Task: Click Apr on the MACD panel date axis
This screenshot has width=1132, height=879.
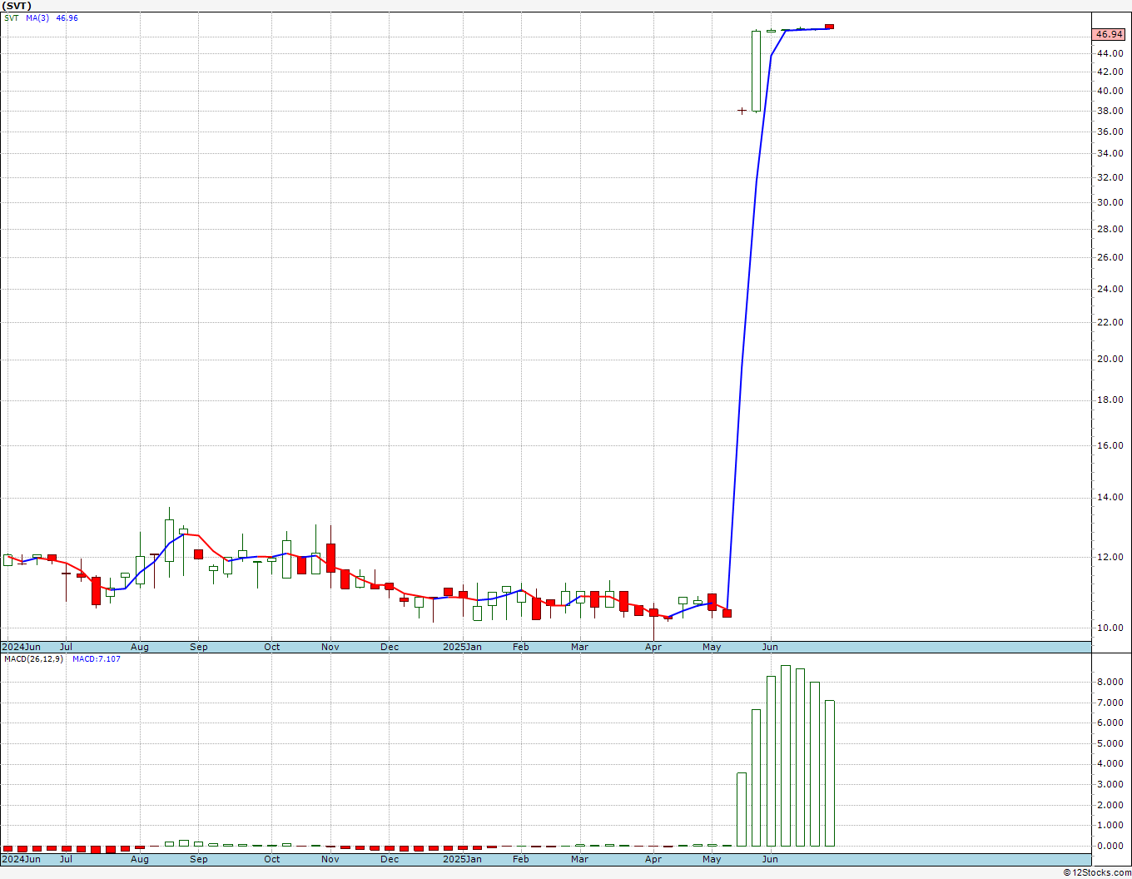Action: 653,859
